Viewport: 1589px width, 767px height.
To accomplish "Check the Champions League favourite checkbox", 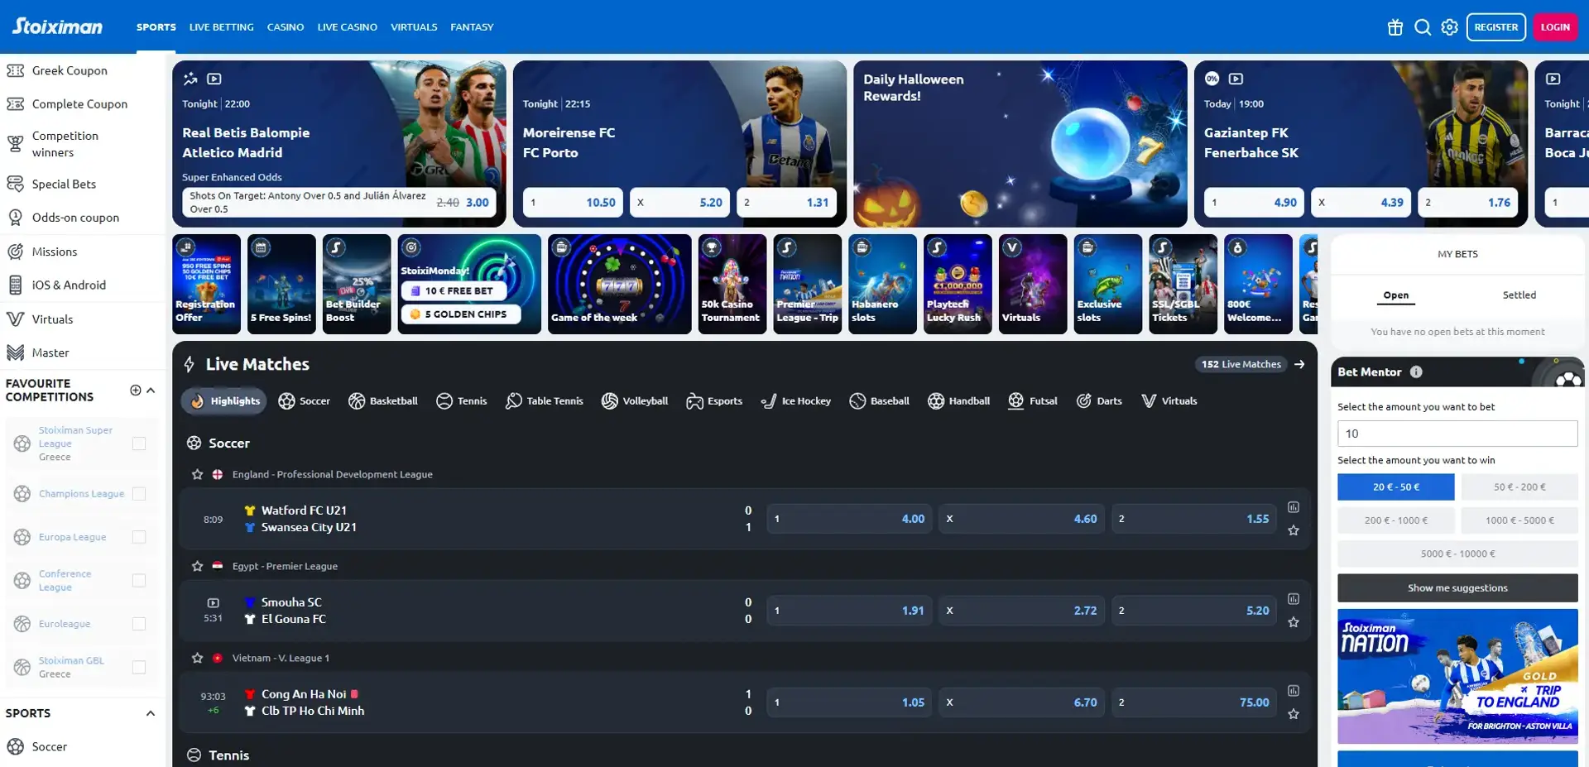I will pos(139,493).
